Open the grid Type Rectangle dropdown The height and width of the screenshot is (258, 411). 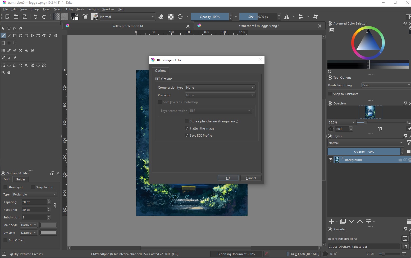click(x=34, y=194)
